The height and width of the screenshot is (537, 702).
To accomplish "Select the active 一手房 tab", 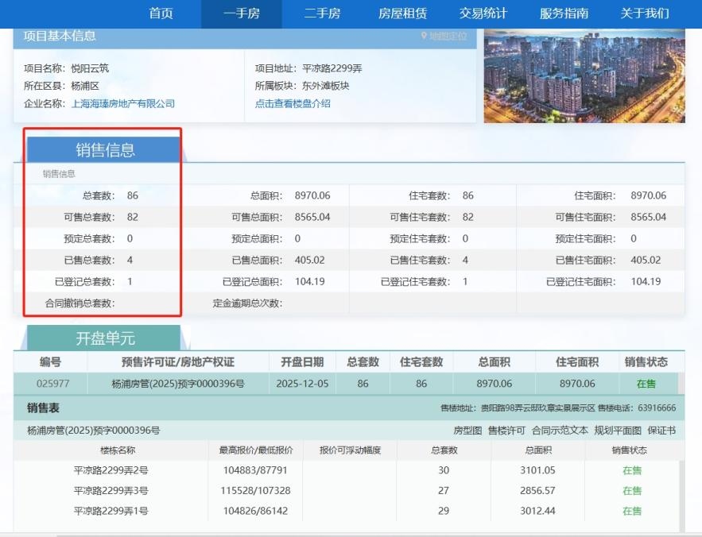I will 240,14.
